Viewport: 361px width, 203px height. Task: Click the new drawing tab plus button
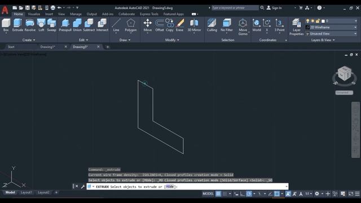(108, 47)
